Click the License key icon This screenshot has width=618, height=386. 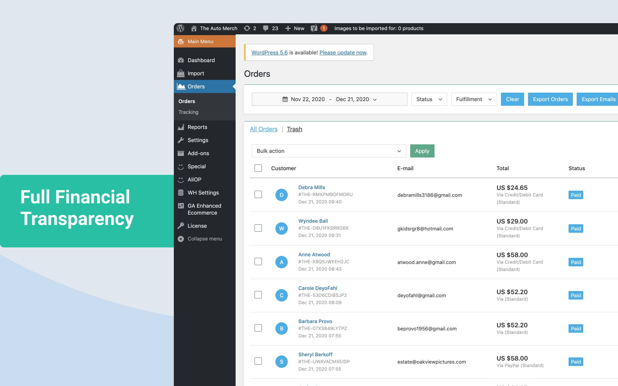click(181, 226)
